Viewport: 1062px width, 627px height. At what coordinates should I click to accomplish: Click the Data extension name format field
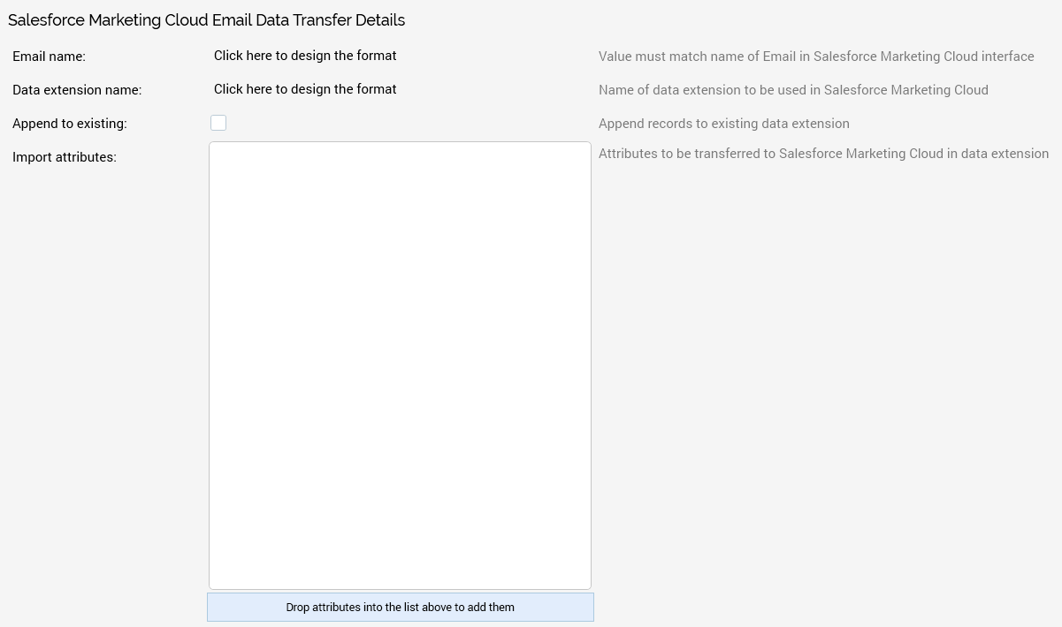click(x=305, y=89)
